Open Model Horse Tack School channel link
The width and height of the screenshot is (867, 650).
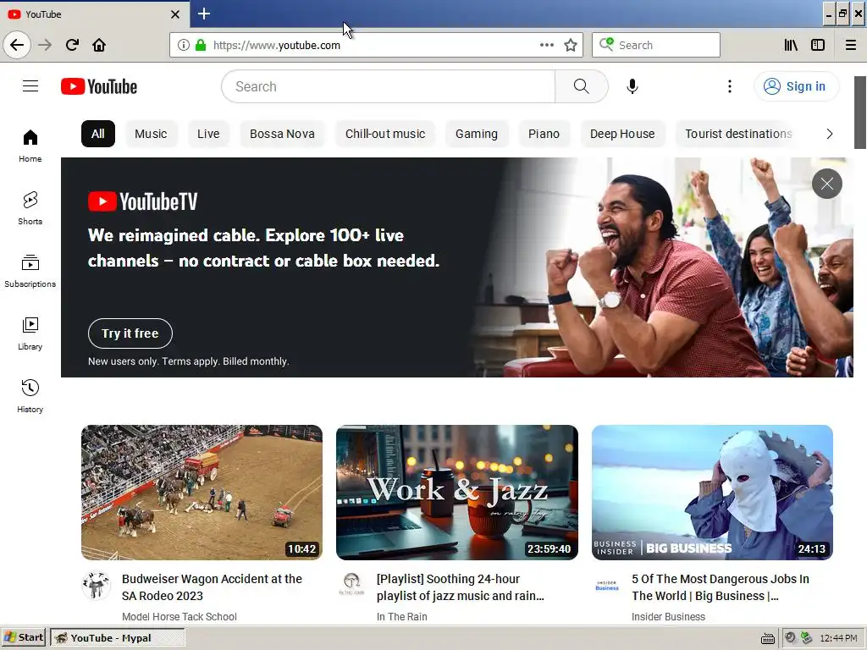point(179,616)
